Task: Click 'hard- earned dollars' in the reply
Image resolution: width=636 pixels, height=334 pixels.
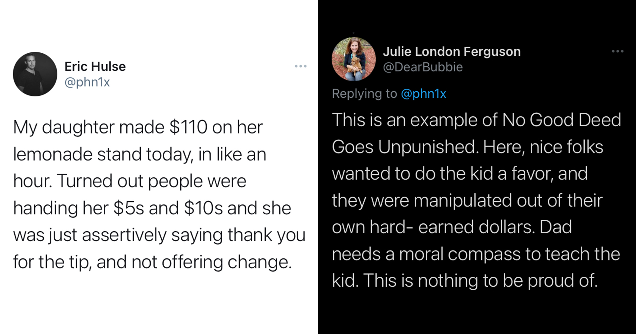Action: click(451, 227)
